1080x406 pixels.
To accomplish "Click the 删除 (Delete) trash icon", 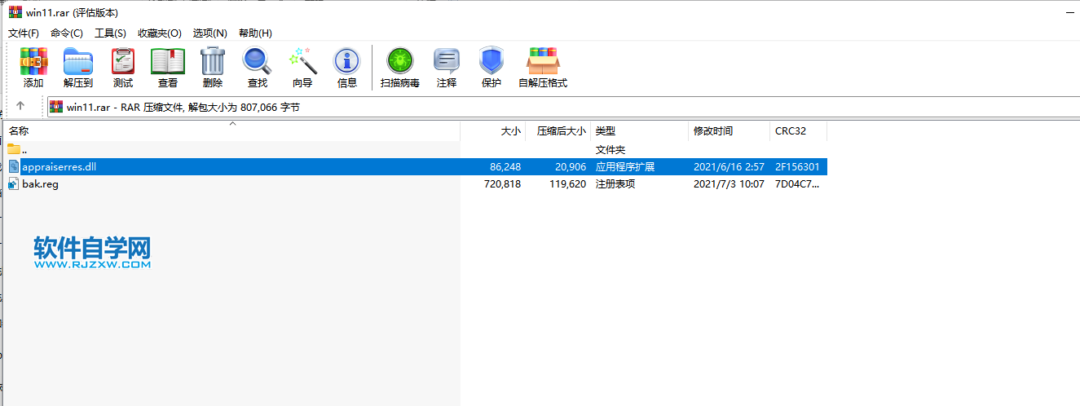I will point(213,68).
